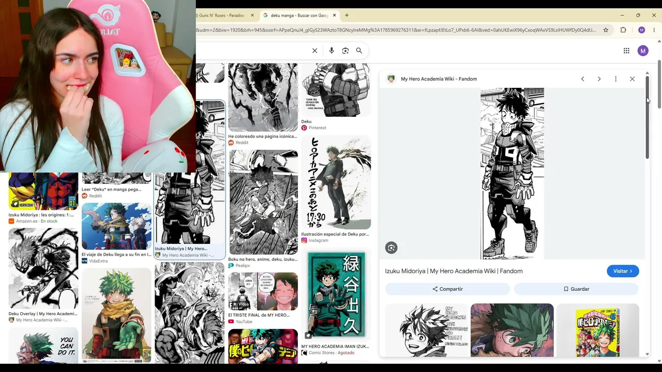Click the VidaExtra source icon
662x372 pixels.
point(84,261)
